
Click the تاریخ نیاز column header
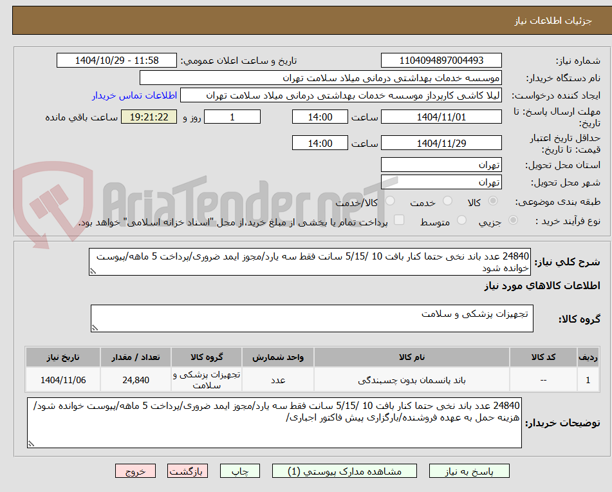pos(63,357)
